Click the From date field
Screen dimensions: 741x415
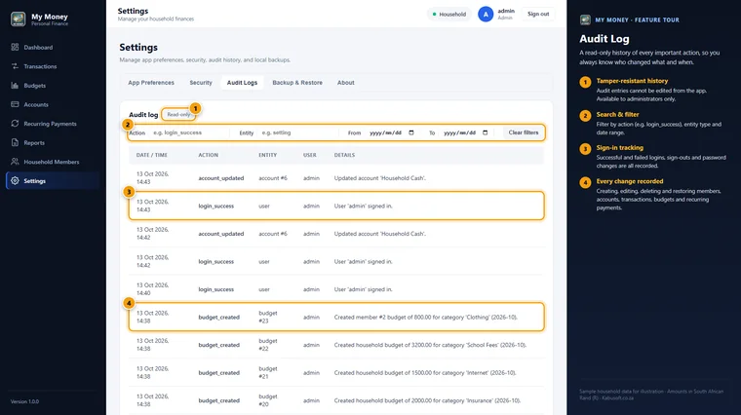click(392, 132)
